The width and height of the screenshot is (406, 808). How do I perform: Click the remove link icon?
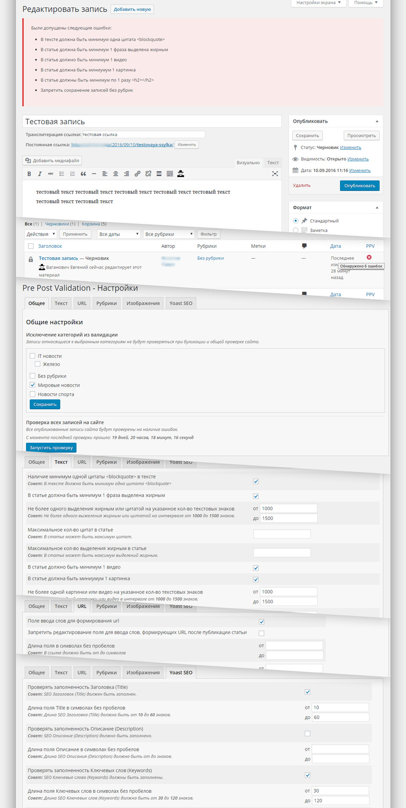[148, 174]
